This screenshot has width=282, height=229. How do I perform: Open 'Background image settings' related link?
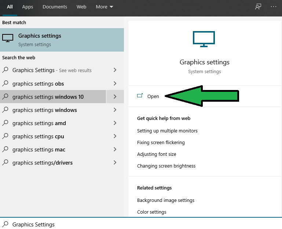pos(166,200)
